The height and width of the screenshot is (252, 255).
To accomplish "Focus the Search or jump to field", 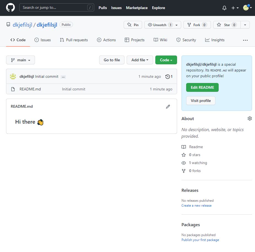I will pyautogui.click(x=57, y=7).
